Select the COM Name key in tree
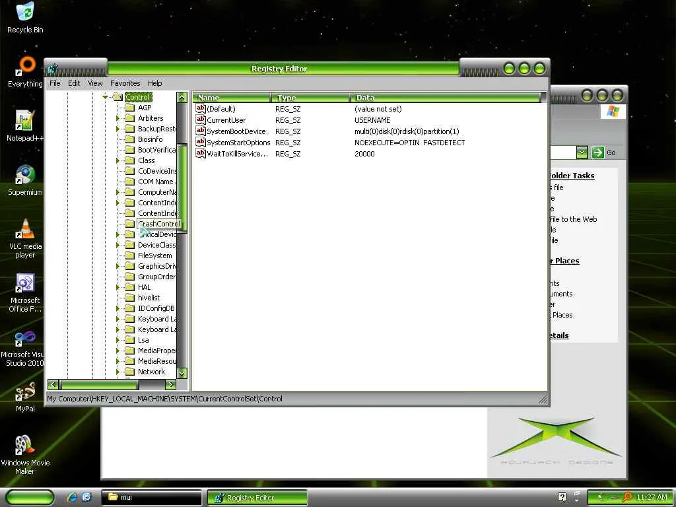Screen dimensions: 676x507 pyautogui.click(x=157, y=182)
